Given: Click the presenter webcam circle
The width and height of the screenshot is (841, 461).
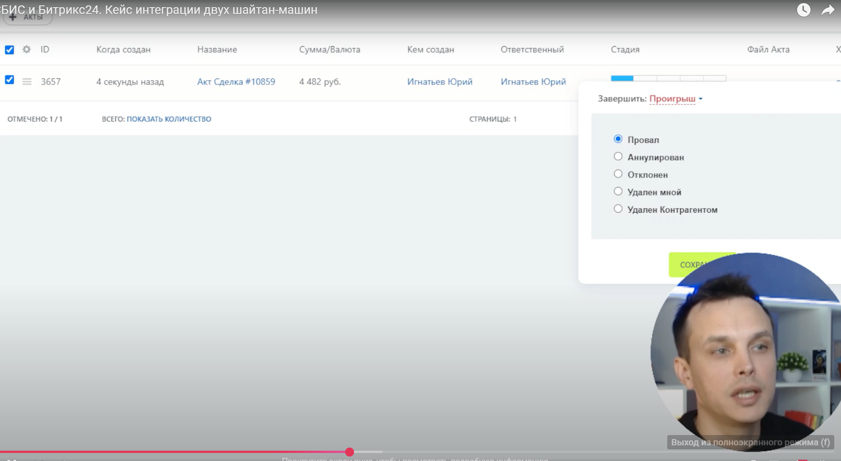Looking at the screenshot, I should pyautogui.click(x=746, y=351).
